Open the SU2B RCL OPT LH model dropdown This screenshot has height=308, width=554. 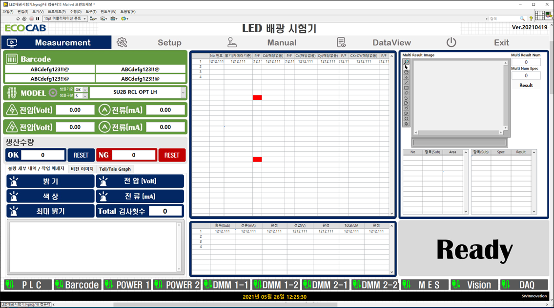183,92
